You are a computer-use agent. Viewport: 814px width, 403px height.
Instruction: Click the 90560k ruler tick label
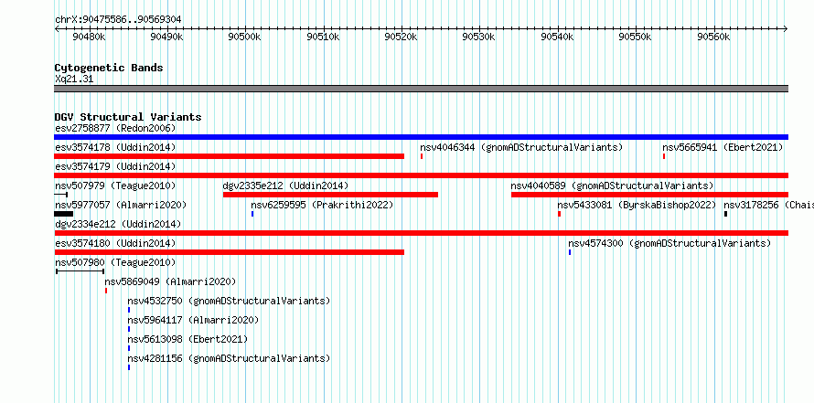pos(713,37)
